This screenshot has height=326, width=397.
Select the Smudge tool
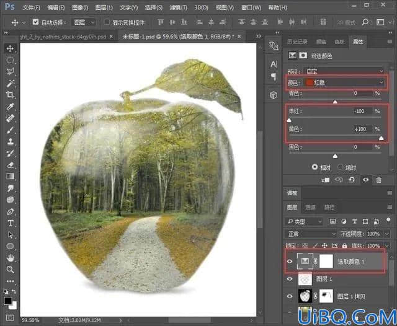tap(10, 188)
